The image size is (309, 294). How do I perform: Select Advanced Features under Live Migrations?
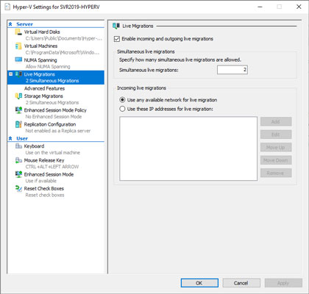(x=44, y=88)
